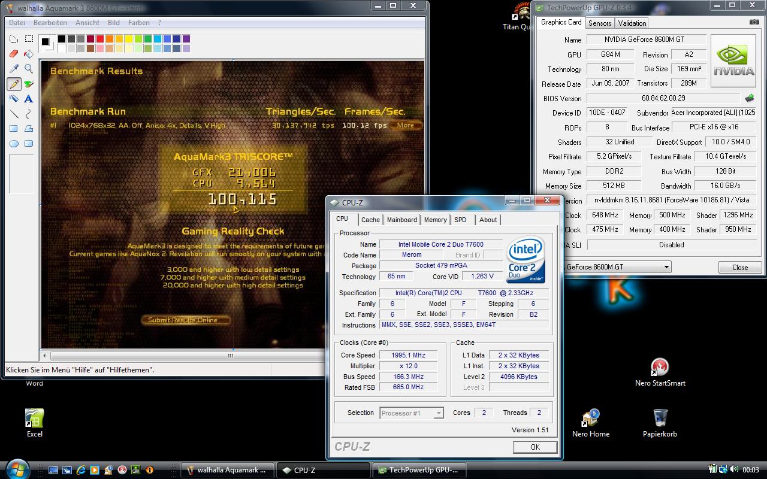The image size is (767, 479).
Task: Switch to the Validation tab in GPU-Z
Action: [x=632, y=23]
